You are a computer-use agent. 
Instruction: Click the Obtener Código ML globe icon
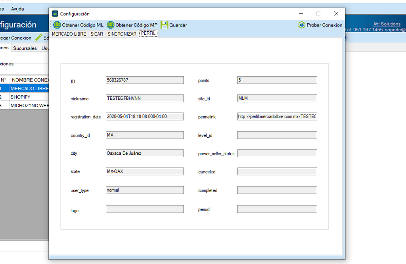[x=57, y=25]
